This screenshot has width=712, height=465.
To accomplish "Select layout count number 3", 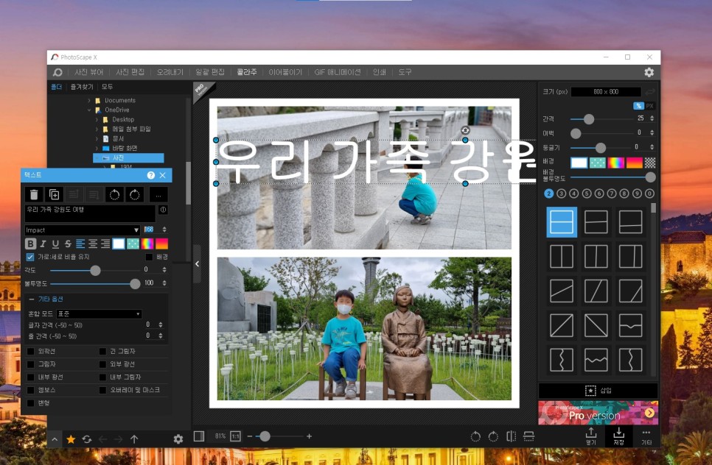I will coord(561,194).
